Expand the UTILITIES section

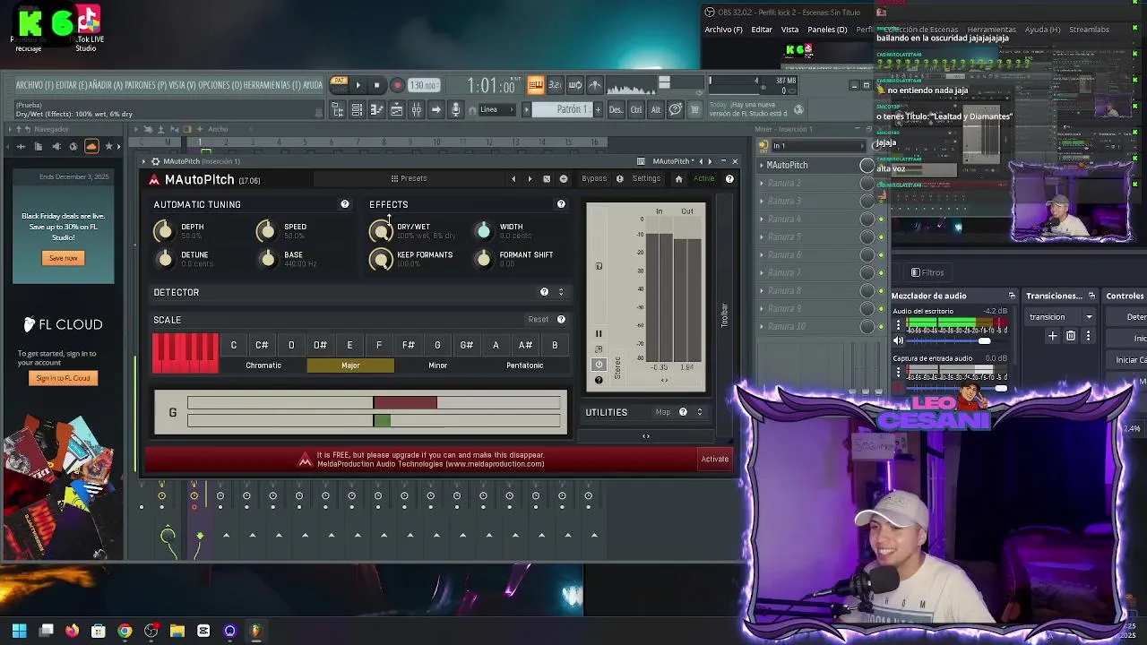pyautogui.click(x=700, y=412)
